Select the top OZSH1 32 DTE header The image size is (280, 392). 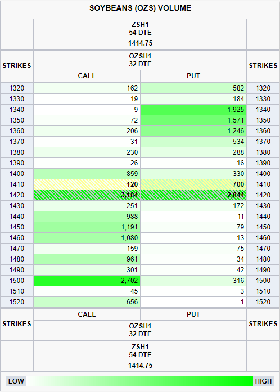tap(140, 60)
